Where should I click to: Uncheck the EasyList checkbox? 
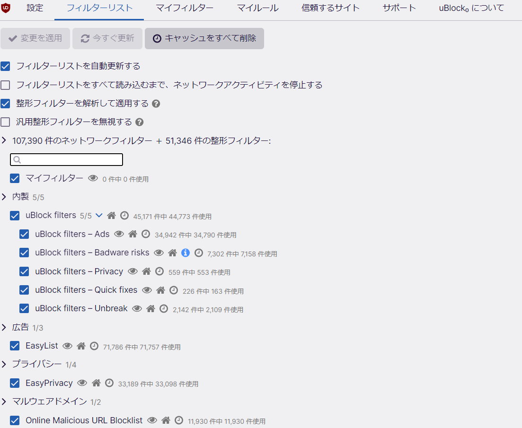coord(15,346)
